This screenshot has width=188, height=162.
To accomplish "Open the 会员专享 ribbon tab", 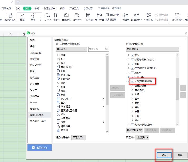I will coord(88,8).
